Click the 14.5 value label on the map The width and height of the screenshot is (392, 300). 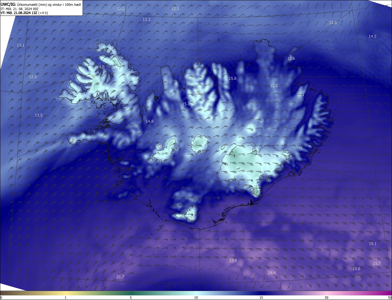372,37
